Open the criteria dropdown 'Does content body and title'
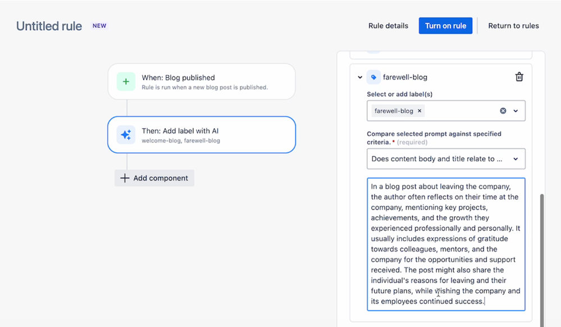Viewport: 561px width, 327px height. pos(446,158)
